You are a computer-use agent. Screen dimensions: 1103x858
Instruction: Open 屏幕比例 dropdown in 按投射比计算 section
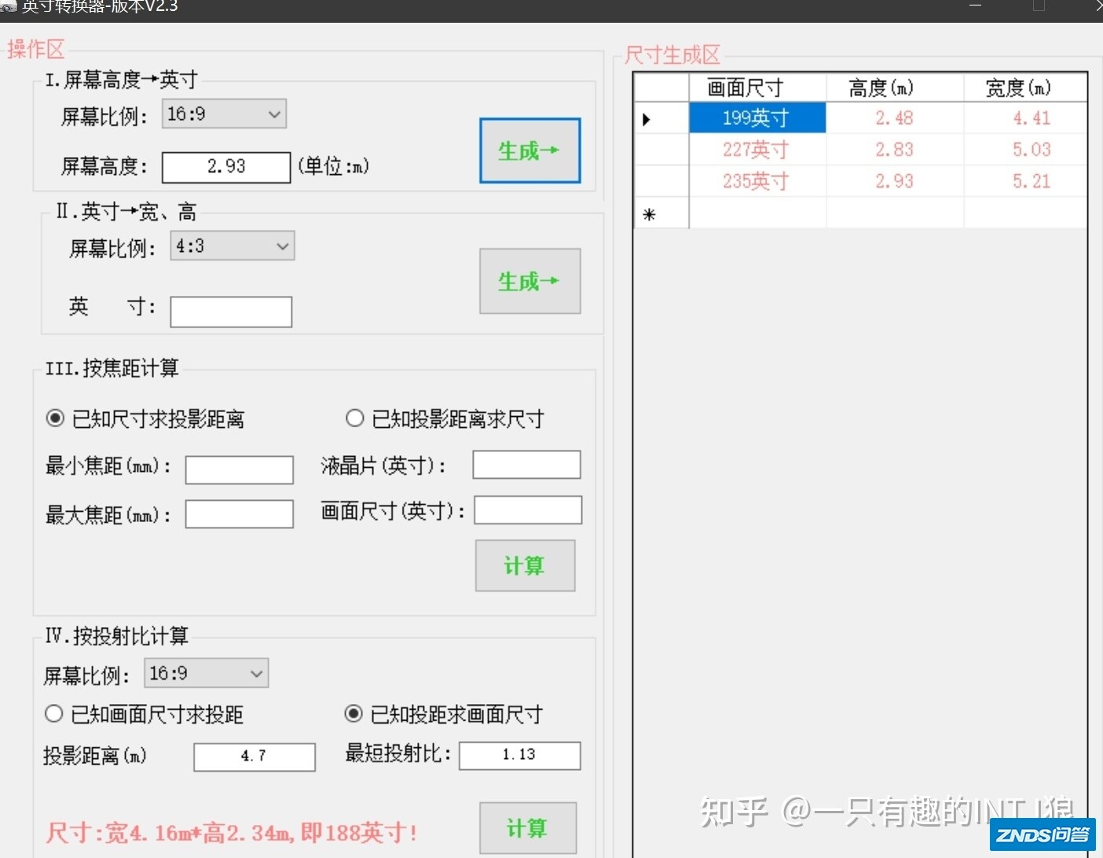click(206, 673)
